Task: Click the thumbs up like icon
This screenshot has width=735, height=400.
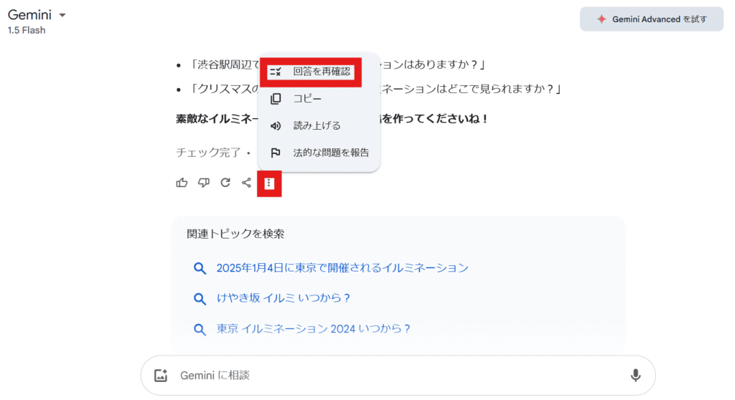Action: point(182,183)
